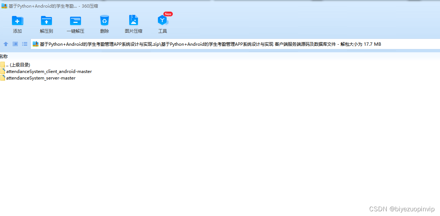Click the CSDN @biyezuopinvip watermark link
Screen dimensions: 440x216
(x=402, y=209)
